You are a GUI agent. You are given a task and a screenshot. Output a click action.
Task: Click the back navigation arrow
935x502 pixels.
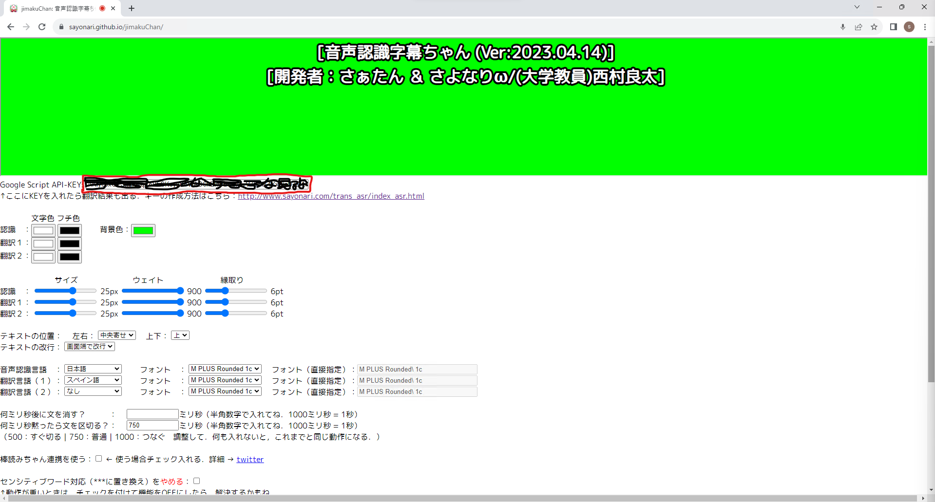(10, 27)
